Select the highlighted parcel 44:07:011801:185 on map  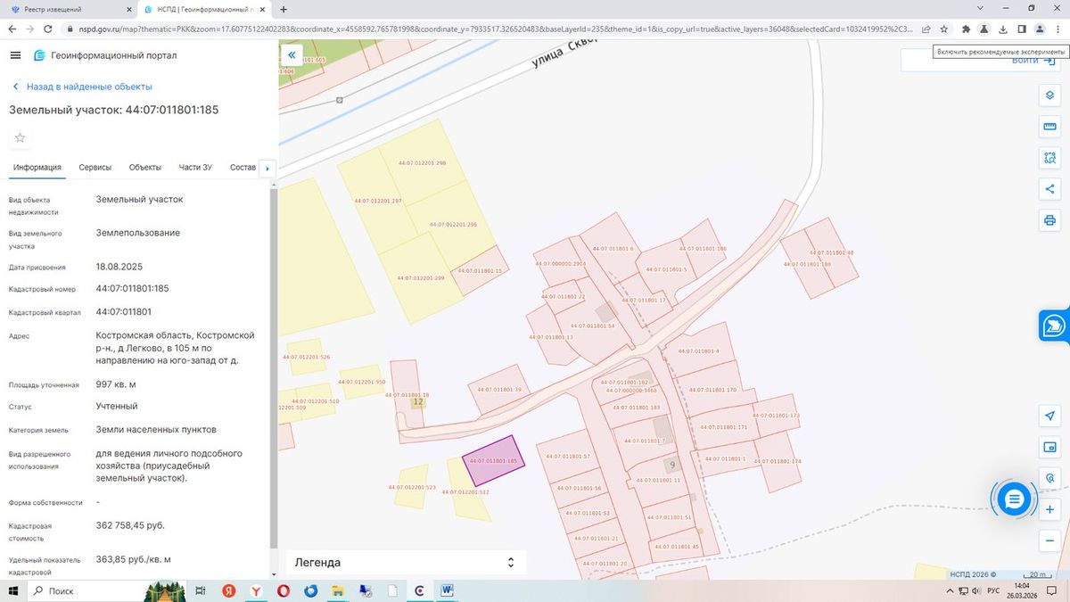pyautogui.click(x=494, y=460)
